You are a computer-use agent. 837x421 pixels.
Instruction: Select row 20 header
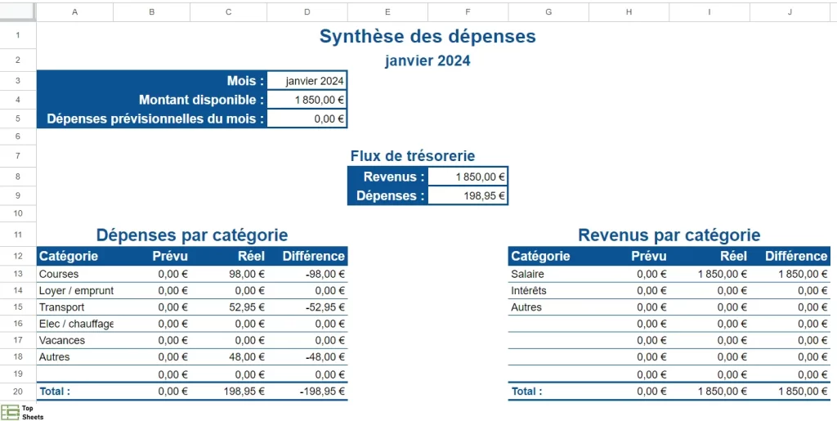click(x=18, y=391)
